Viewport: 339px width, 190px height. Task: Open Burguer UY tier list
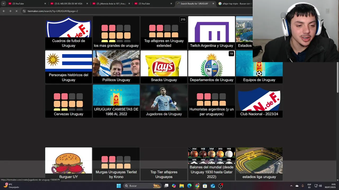click(x=69, y=164)
